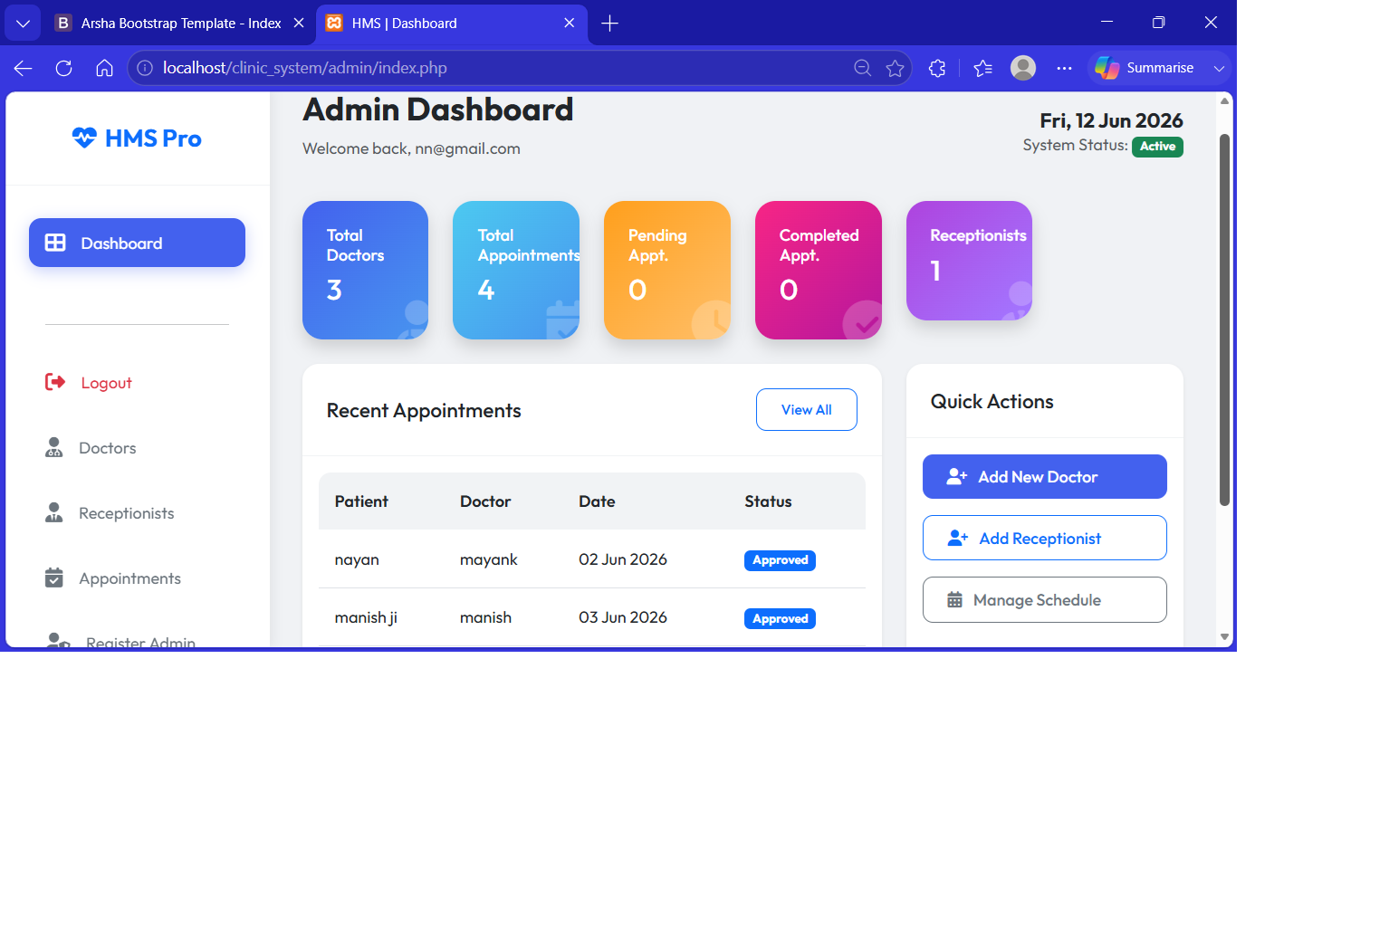Click the site information icon in address bar

coord(145,68)
